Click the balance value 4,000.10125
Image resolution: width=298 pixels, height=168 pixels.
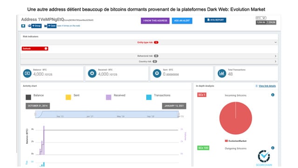click(x=43, y=74)
